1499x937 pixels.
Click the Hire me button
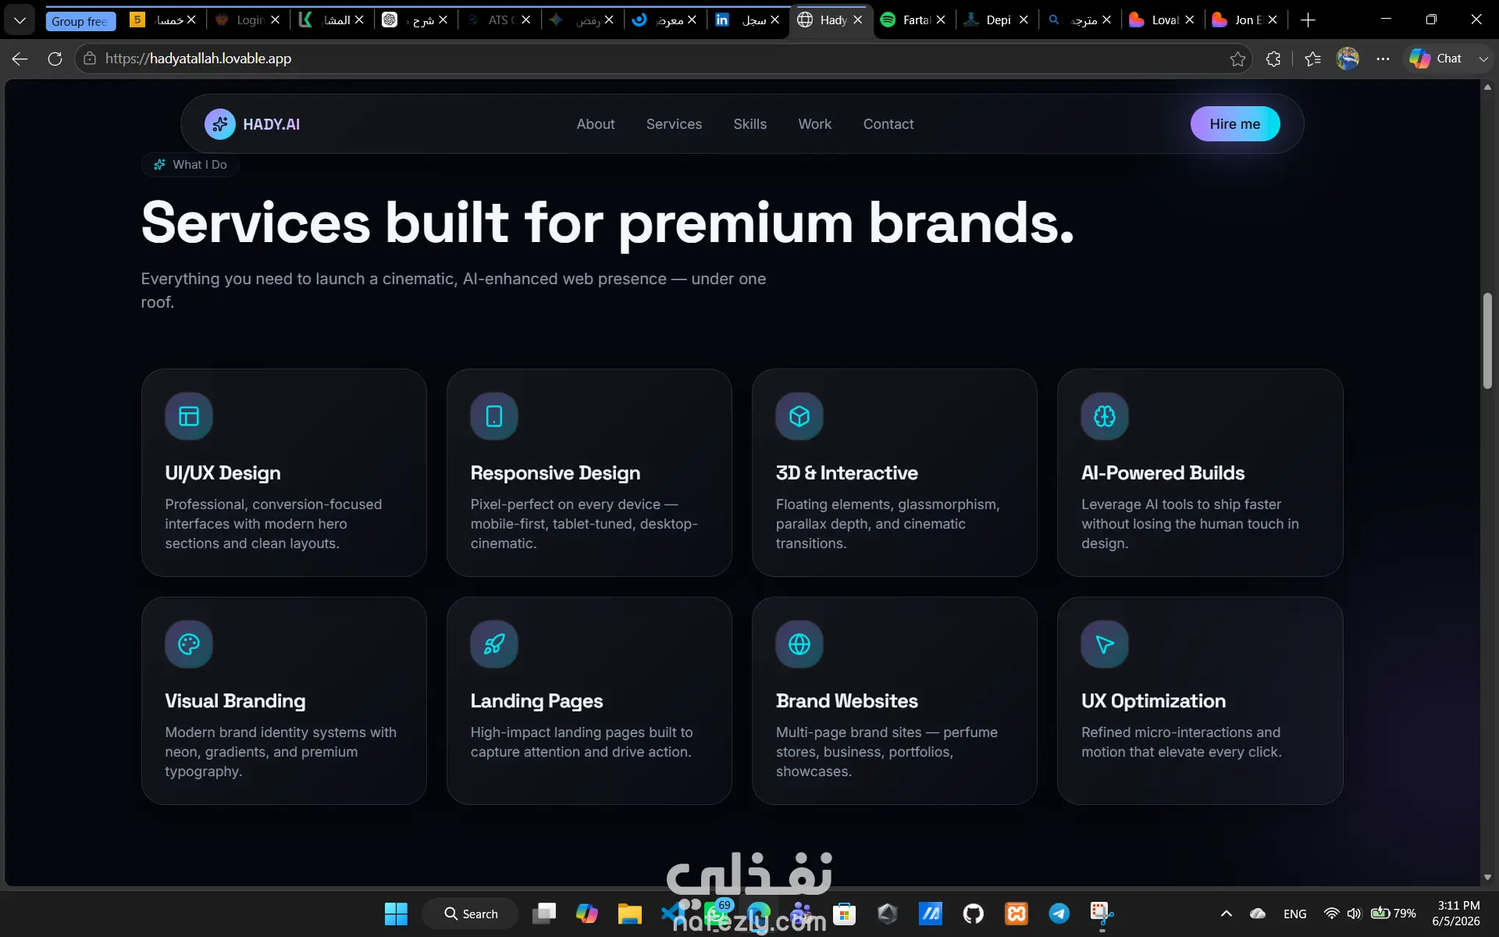tap(1234, 124)
